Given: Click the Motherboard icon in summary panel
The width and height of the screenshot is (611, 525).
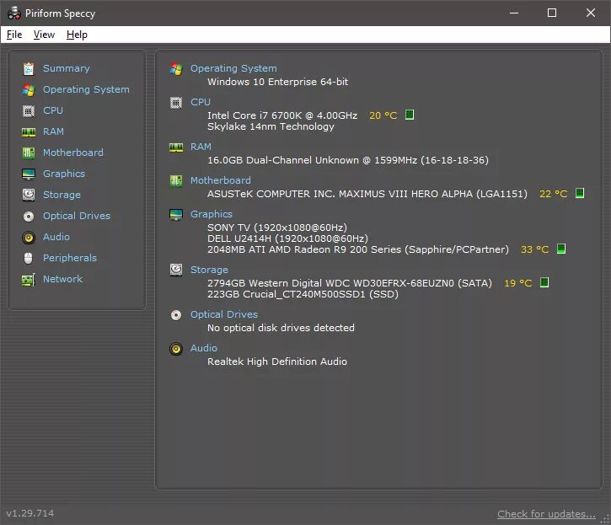Looking at the screenshot, I should tap(176, 181).
